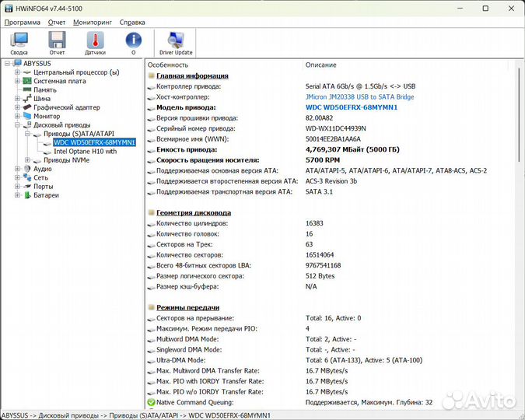Screen dimensions: 525x420
Task: Click the Монитор tree icon
Action: tap(27, 116)
